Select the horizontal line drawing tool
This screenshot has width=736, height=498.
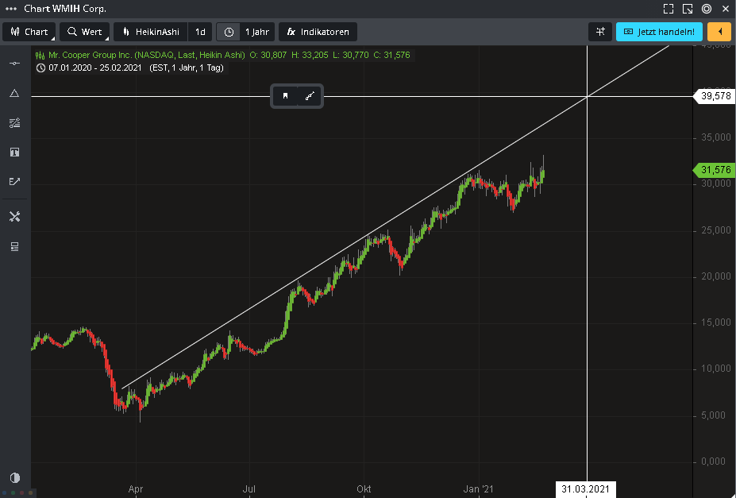14,63
